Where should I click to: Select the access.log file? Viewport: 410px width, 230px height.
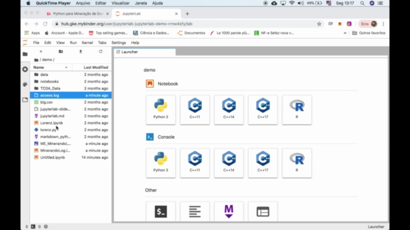(x=70, y=95)
